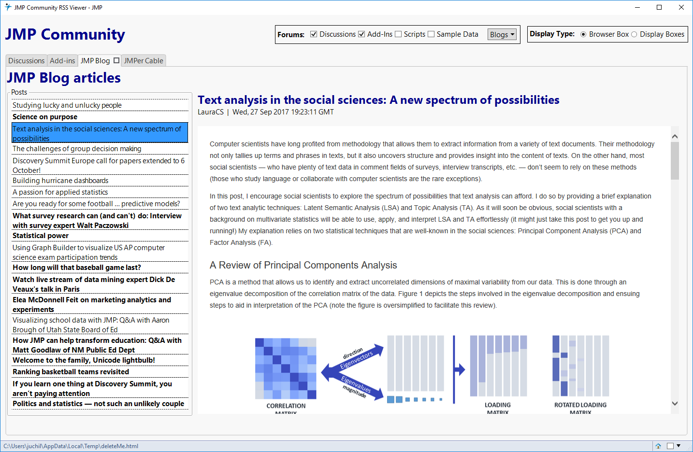Select the Browser Box radio button
The width and height of the screenshot is (693, 452).
[x=583, y=34]
